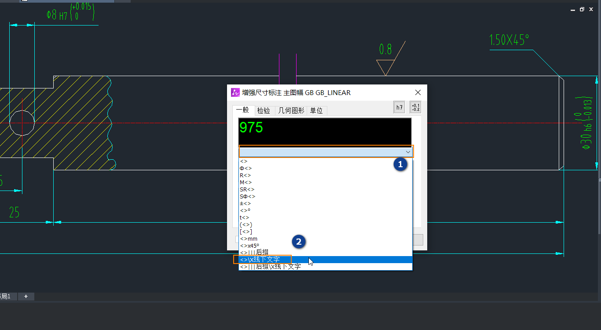Screen dimensions: 601x330
Task: Pick the ±<> option
Action: coord(326,203)
